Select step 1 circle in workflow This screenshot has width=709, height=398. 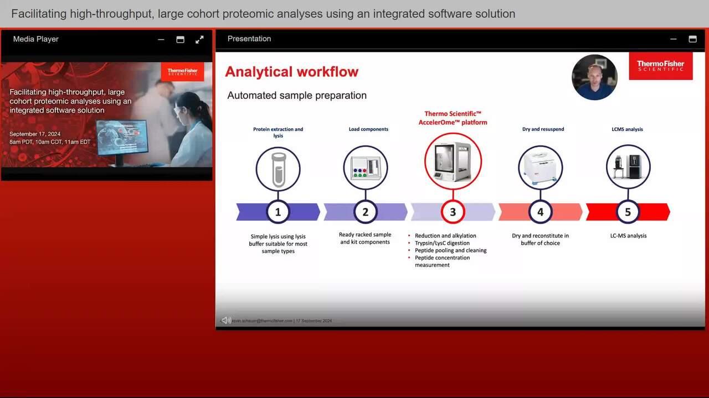point(278,212)
